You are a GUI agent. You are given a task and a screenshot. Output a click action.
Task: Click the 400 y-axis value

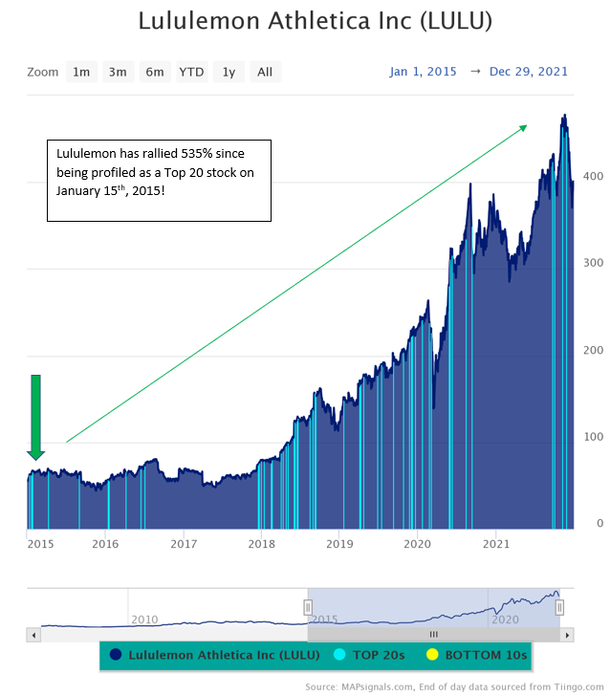pyautogui.click(x=593, y=176)
